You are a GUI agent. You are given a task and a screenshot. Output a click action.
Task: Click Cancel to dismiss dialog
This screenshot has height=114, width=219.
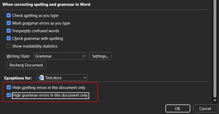[x=205, y=109]
